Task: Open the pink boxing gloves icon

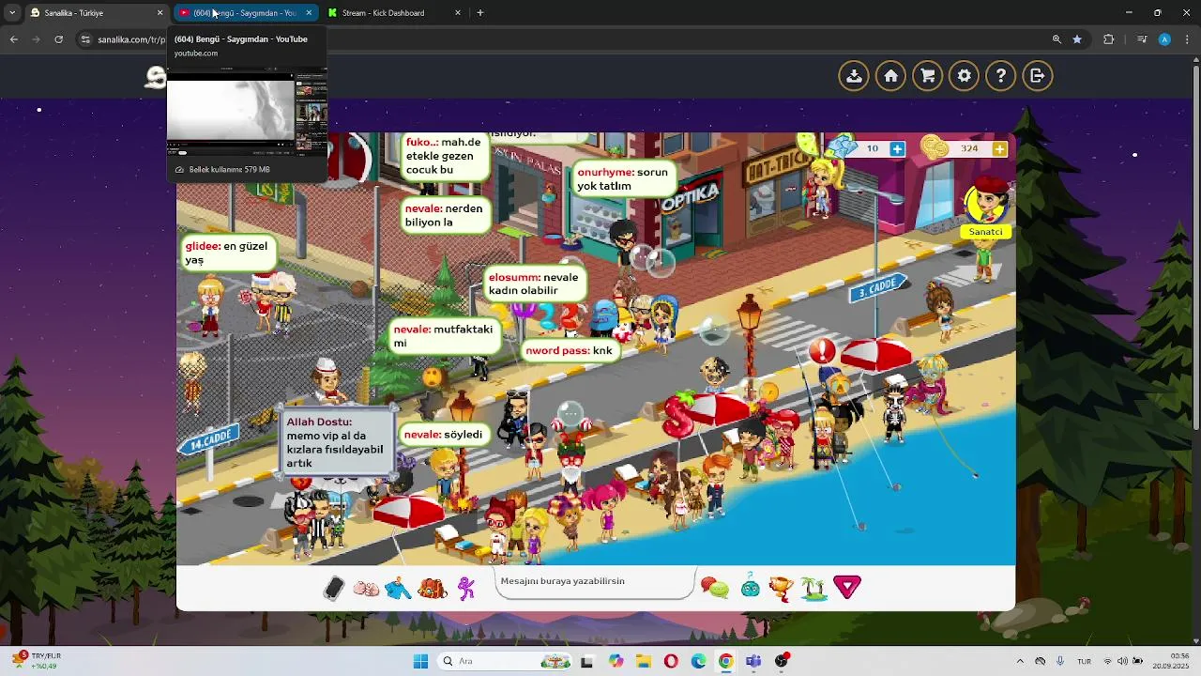Action: click(x=366, y=589)
